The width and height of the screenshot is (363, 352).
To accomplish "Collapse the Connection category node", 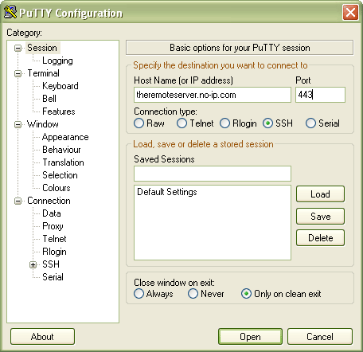I will tap(18, 201).
